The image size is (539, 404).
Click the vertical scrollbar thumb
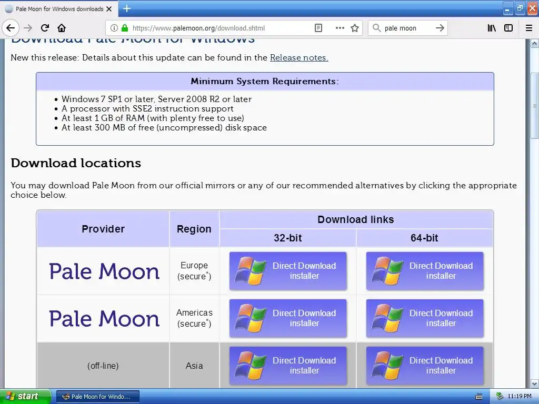tap(534, 105)
